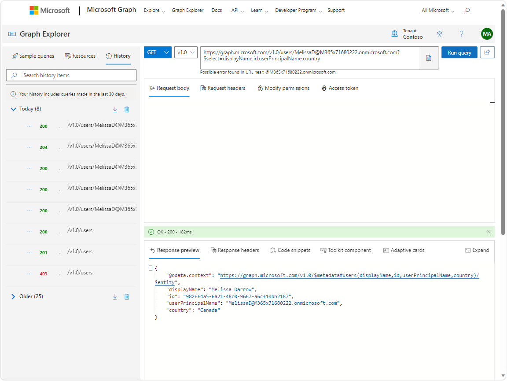Click the "Canada" country value
The image size is (507, 381).
[209, 310]
